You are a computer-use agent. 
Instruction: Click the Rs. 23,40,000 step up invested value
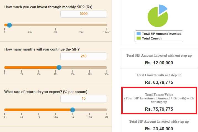click(159, 129)
